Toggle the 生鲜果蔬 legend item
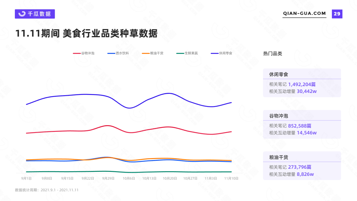The width and height of the screenshot is (357, 201). [187, 53]
